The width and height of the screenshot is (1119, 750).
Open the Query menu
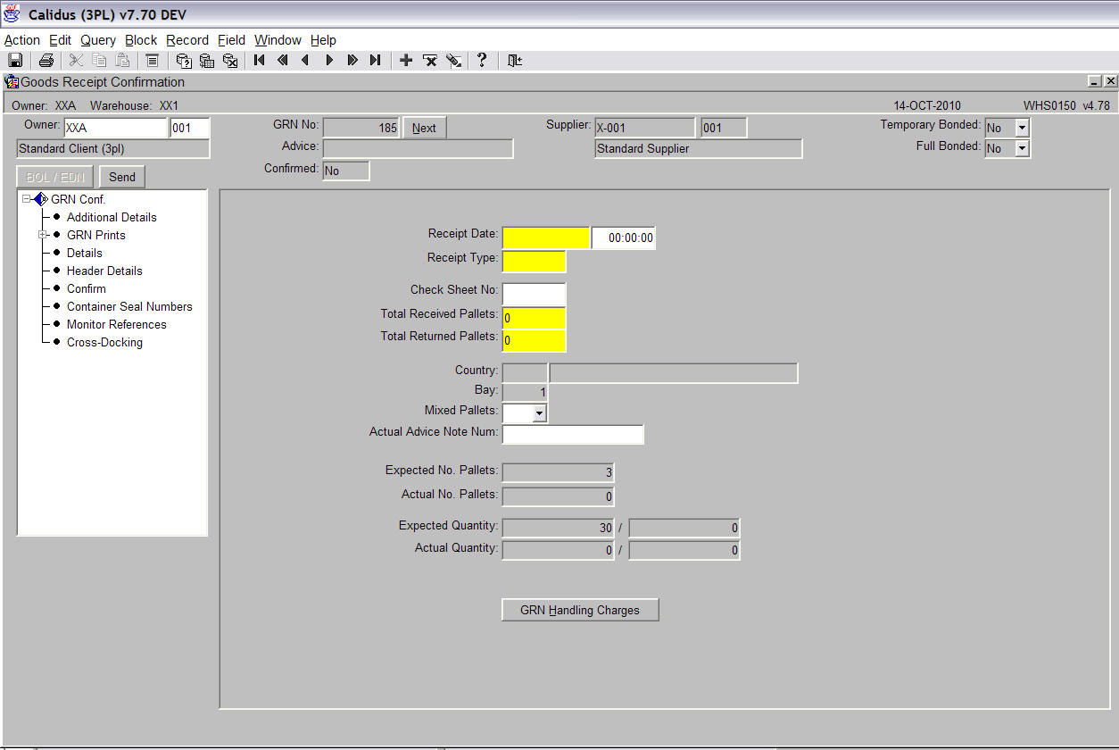(x=98, y=40)
